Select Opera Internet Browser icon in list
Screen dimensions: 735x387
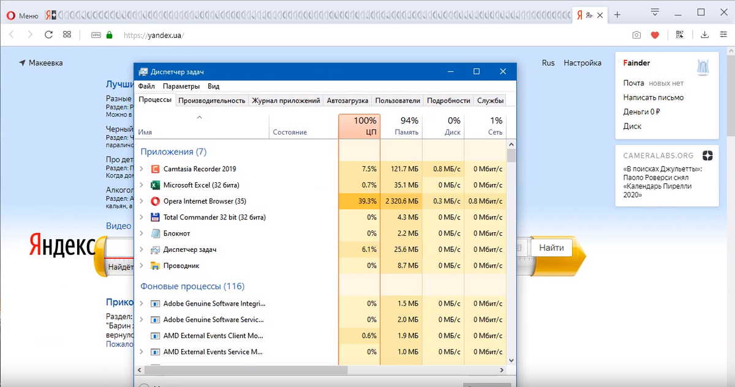point(155,201)
